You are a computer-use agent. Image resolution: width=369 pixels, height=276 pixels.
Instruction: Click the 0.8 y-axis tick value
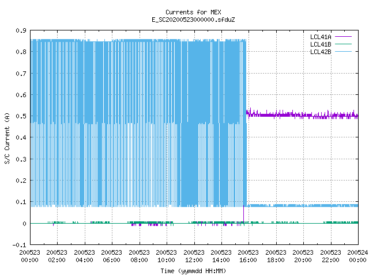[x=21, y=52]
